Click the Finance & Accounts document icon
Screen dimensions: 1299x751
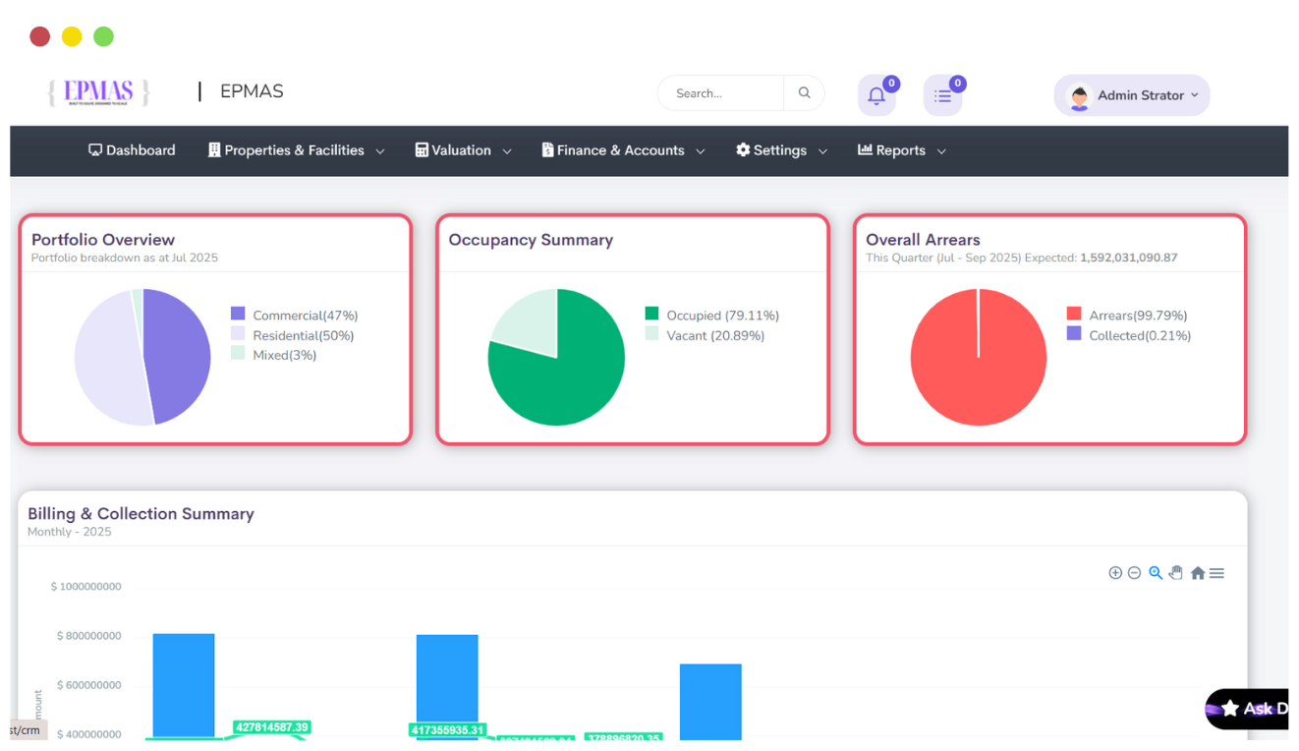547,150
